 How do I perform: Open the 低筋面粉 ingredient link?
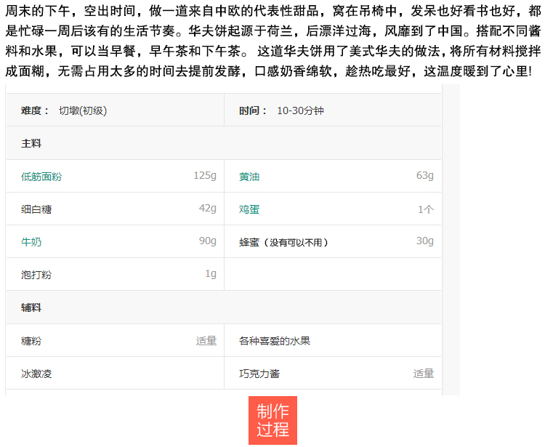pyautogui.click(x=41, y=177)
